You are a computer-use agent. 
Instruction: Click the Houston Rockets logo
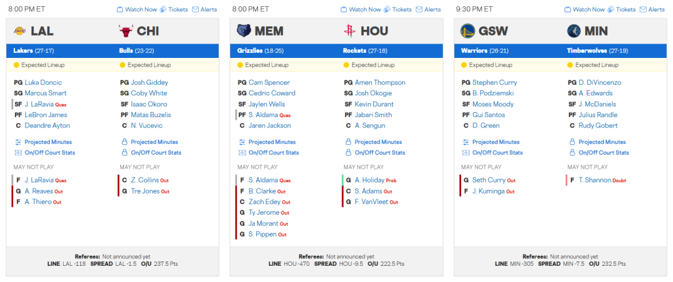[x=350, y=31]
